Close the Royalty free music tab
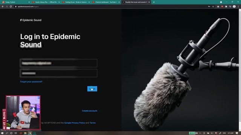 [149, 2]
